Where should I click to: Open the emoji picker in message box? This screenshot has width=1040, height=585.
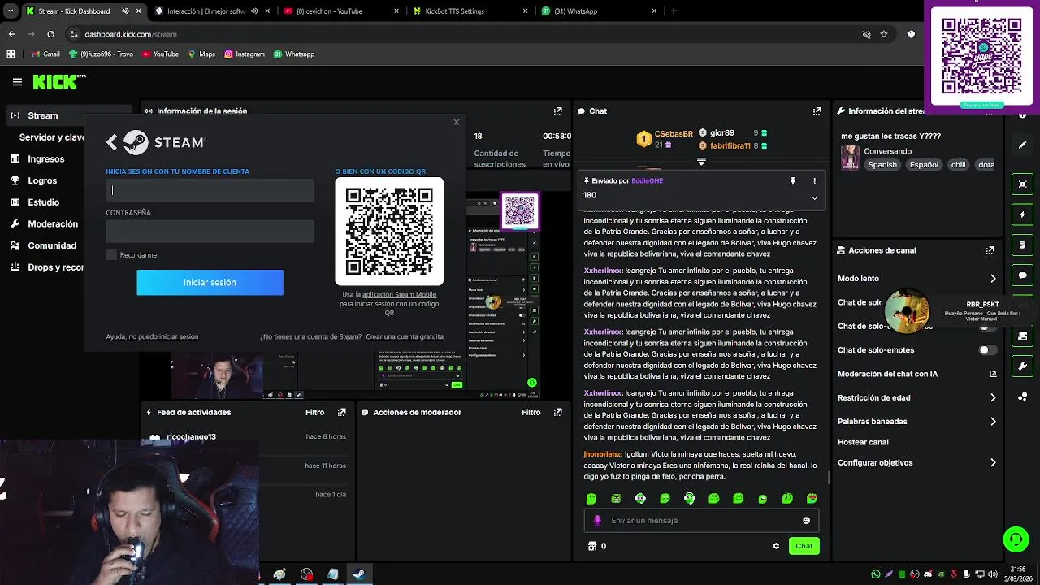(806, 521)
